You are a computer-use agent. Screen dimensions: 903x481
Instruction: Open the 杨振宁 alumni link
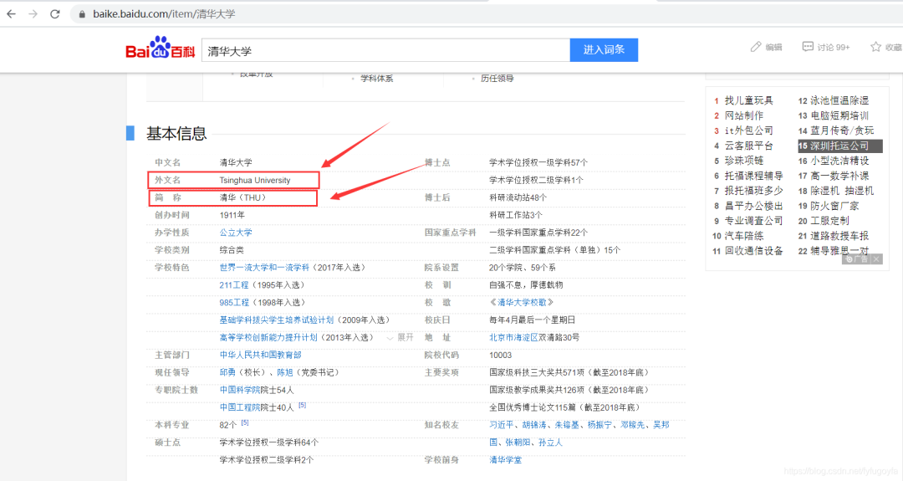coord(599,425)
